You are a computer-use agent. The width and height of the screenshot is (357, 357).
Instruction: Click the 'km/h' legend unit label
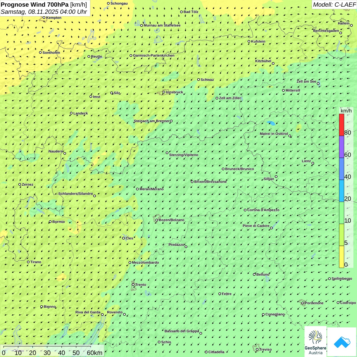click(346, 111)
